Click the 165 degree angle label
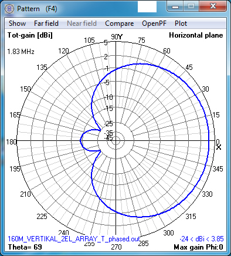The height and width of the screenshot is (256, 231). [15, 115]
